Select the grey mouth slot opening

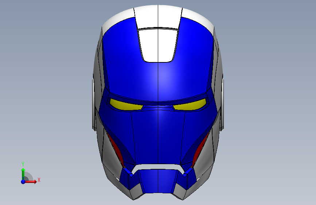pyautogui.click(x=158, y=167)
